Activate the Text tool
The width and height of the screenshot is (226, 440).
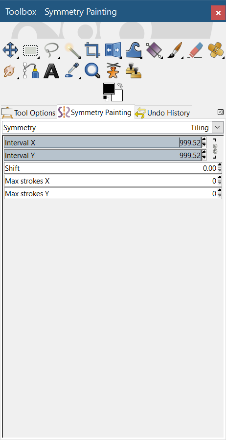tap(51, 70)
